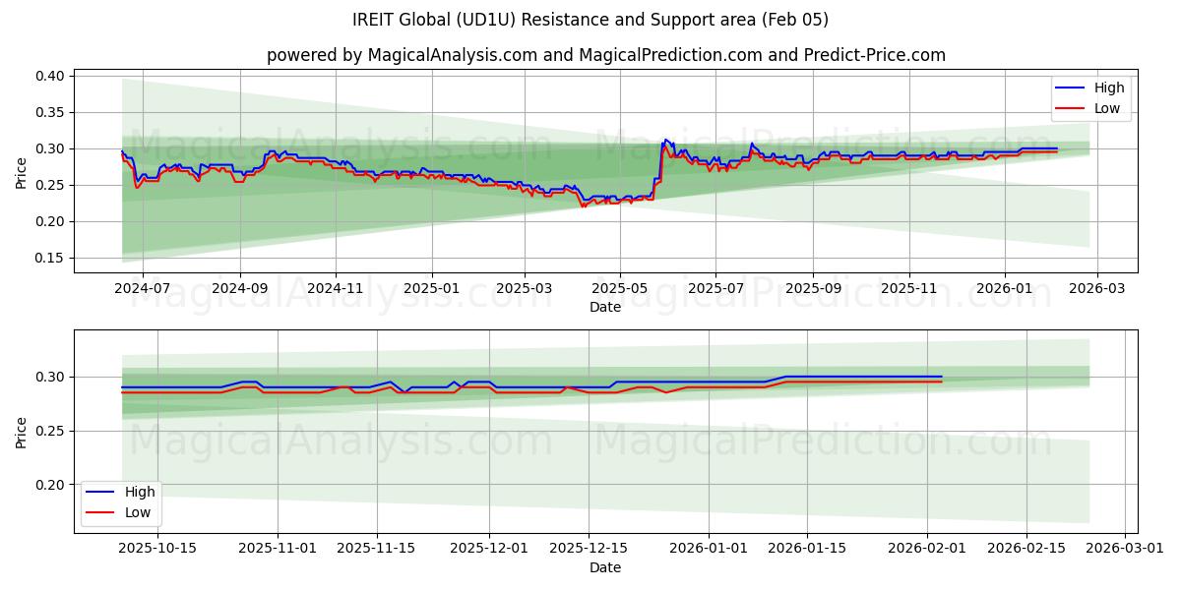The width and height of the screenshot is (1181, 590).
Task: Select the Low legend entry in top chart
Action: [x=1105, y=108]
